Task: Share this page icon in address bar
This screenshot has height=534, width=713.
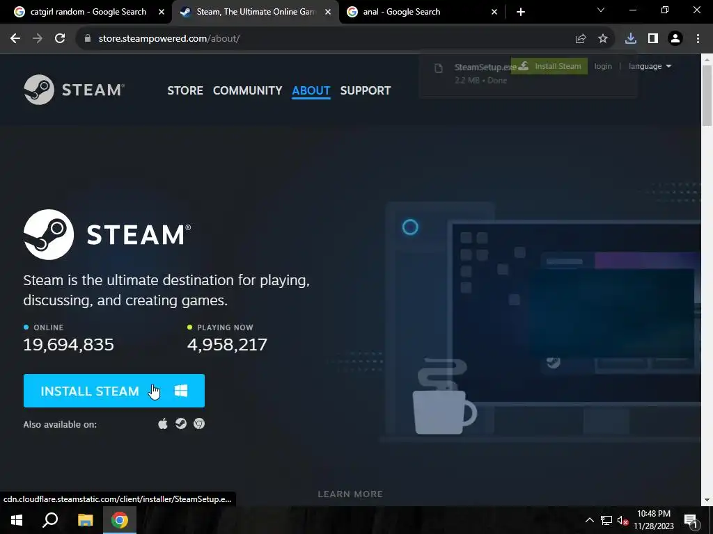Action: [581, 39]
